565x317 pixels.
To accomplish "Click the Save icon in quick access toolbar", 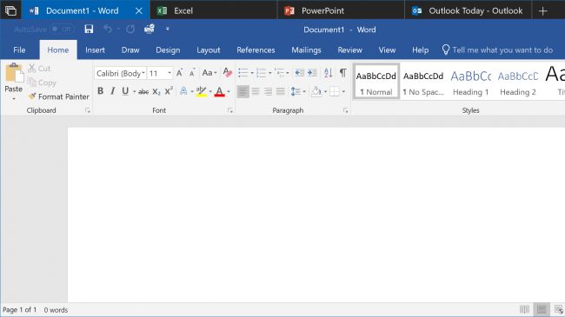I will 89,29.
